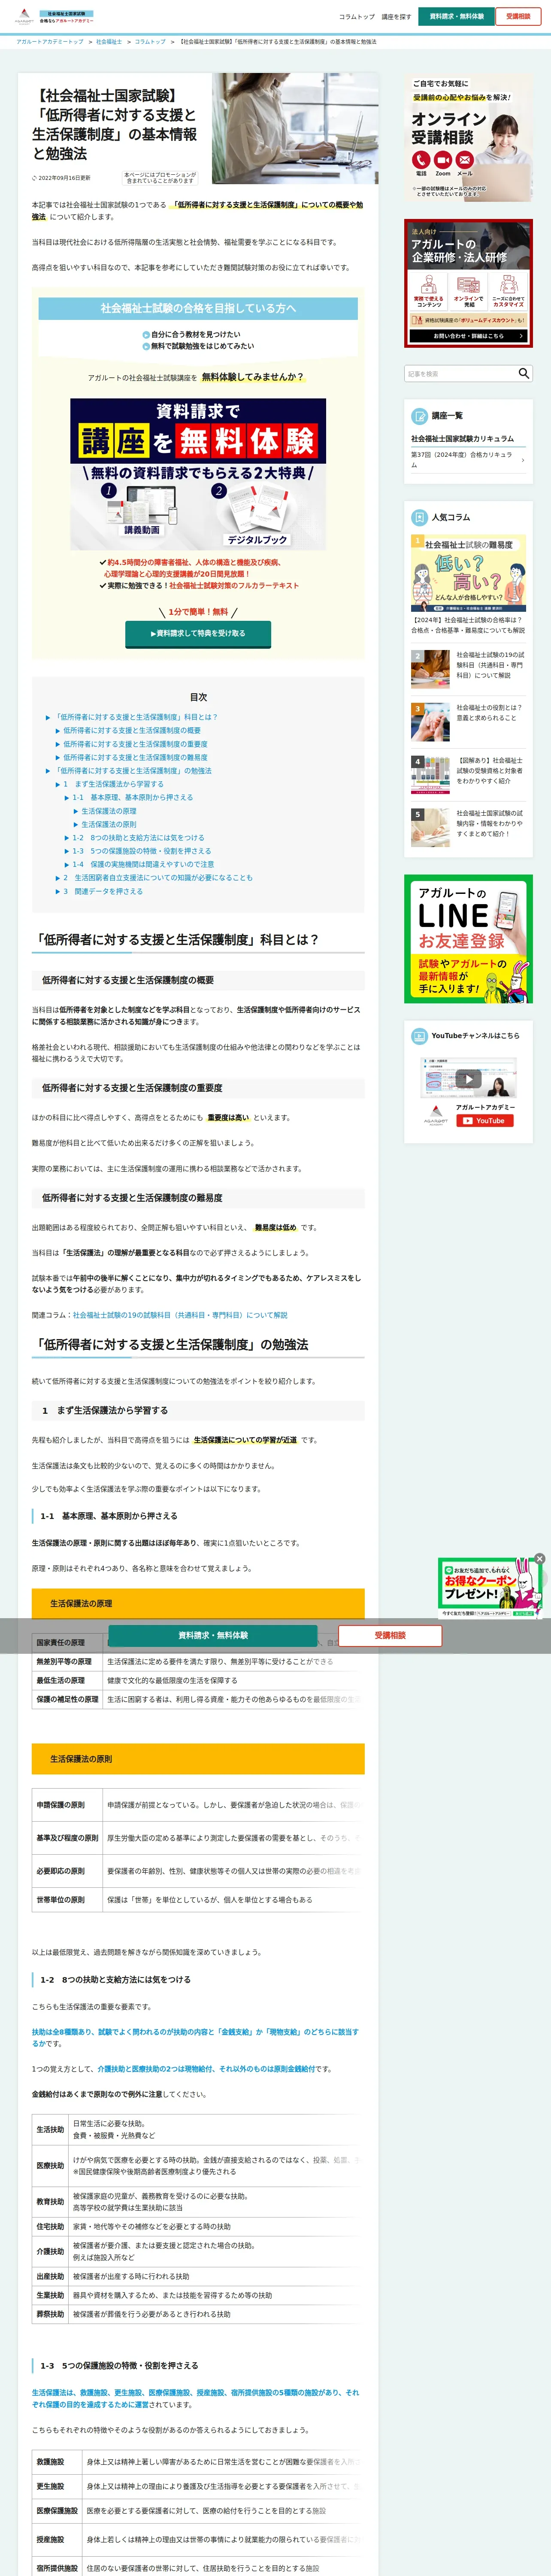Click the Agaroot Academy logo in header
Screen dimensions: 551x2576
[54, 17]
